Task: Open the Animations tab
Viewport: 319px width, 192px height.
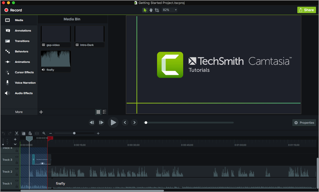Action: point(19,62)
